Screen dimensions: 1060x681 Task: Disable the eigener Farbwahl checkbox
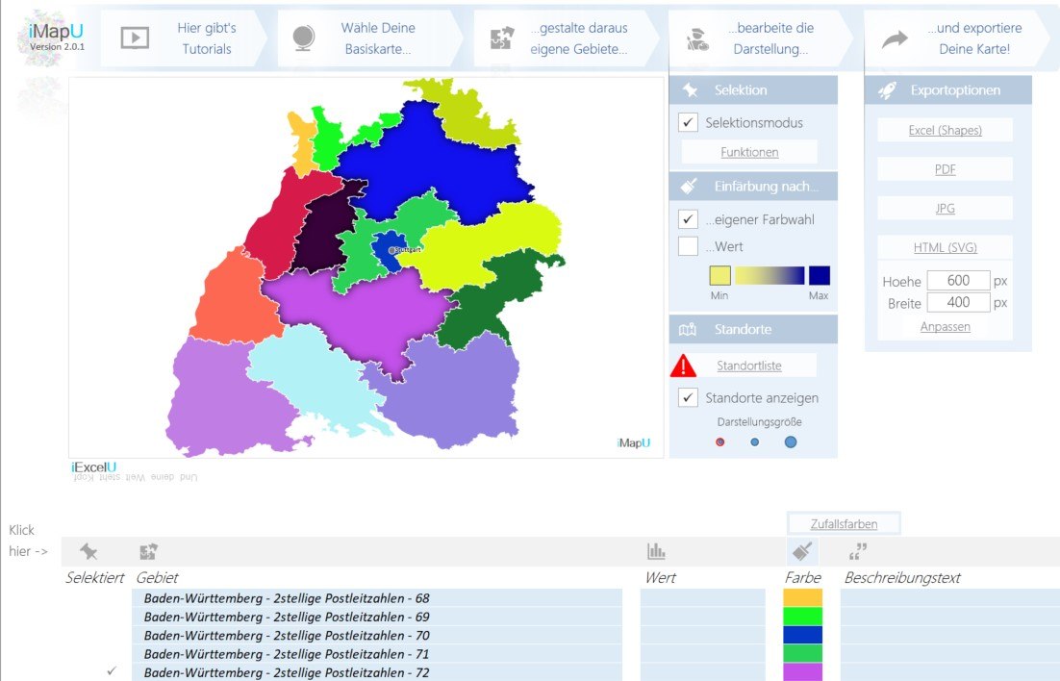tap(688, 219)
